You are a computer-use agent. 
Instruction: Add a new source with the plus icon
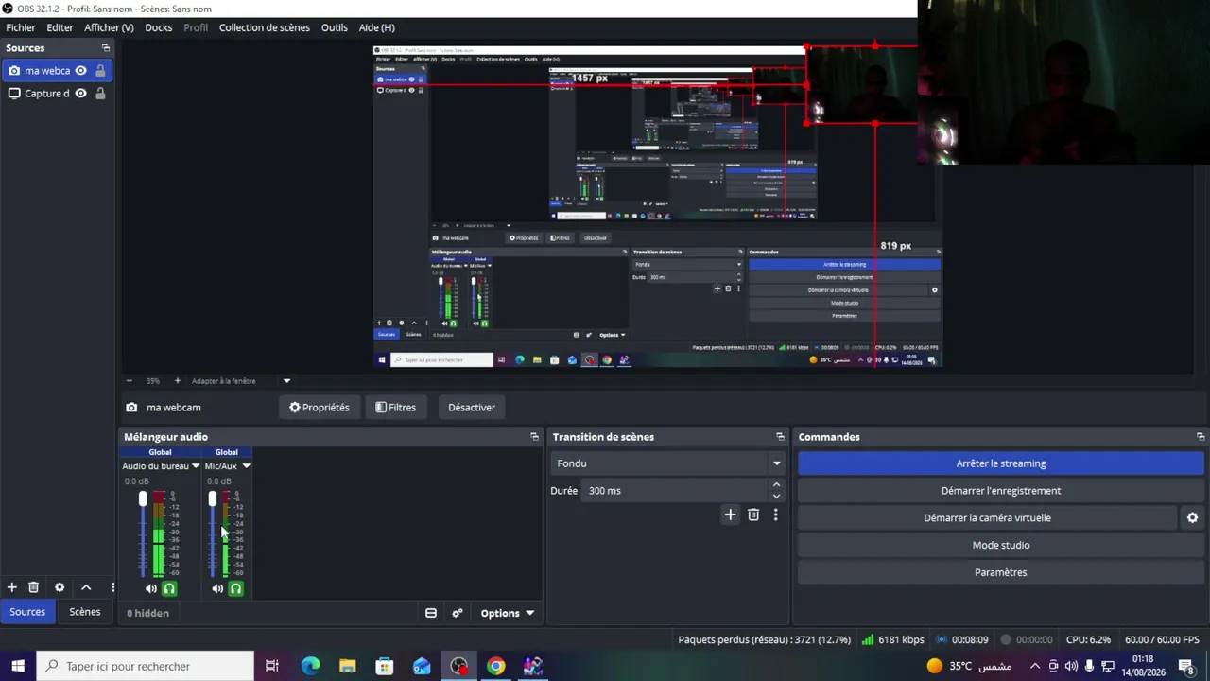tap(12, 587)
